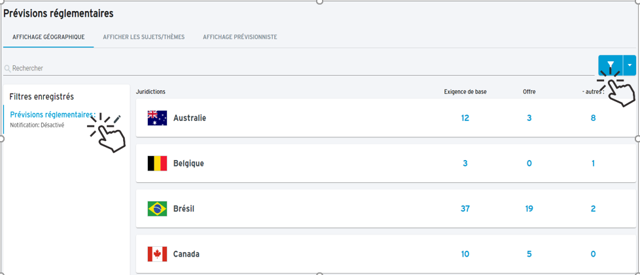Open Affichage prévisionniste tab
Image resolution: width=640 pixels, height=275 pixels.
coord(240,37)
